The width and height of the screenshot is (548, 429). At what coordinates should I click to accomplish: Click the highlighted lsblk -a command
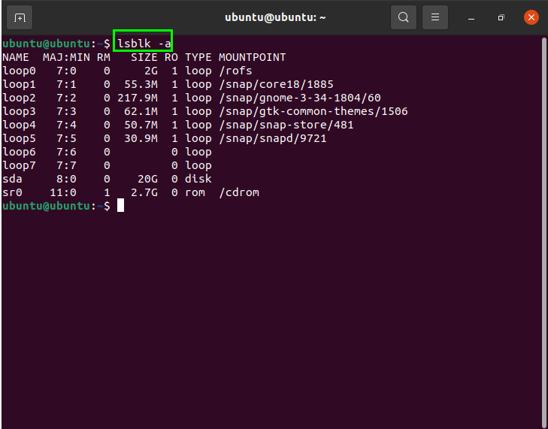143,43
